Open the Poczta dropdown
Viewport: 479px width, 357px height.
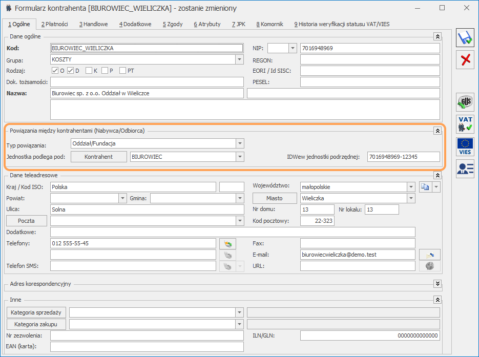(x=240, y=220)
